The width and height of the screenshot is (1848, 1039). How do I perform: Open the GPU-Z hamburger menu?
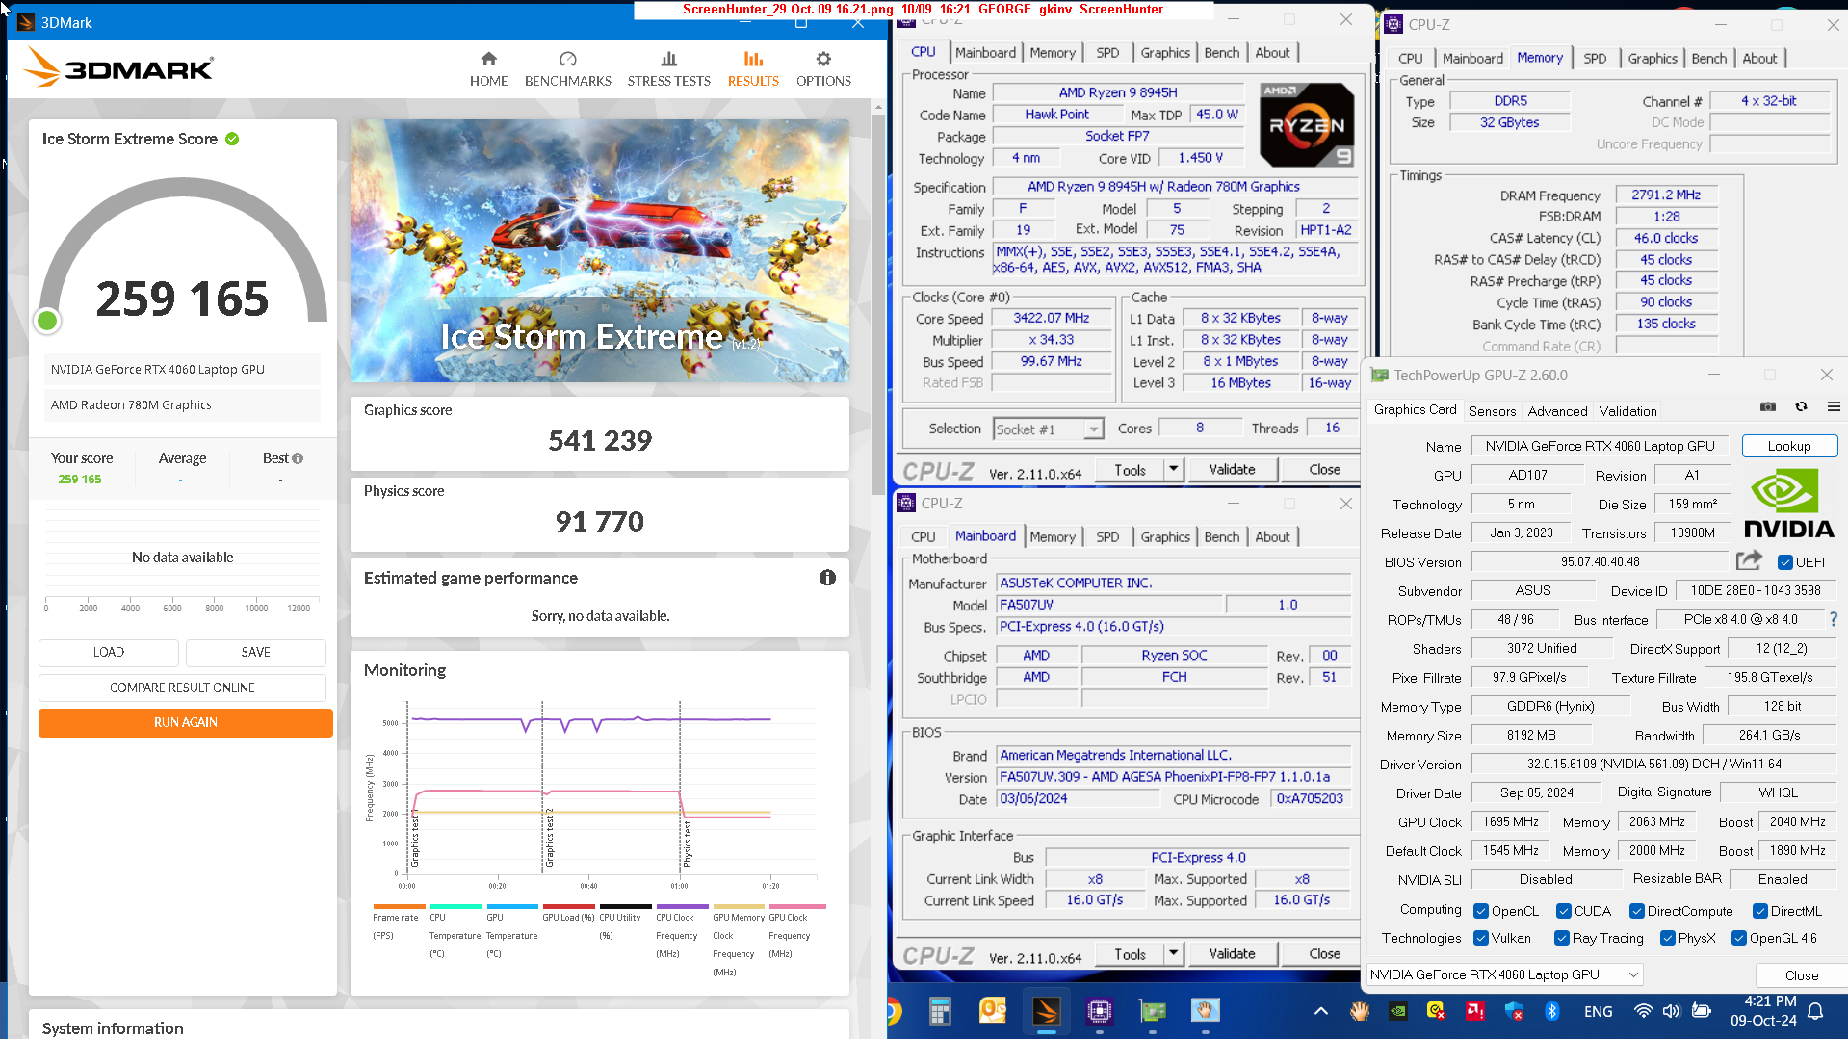pos(1834,407)
